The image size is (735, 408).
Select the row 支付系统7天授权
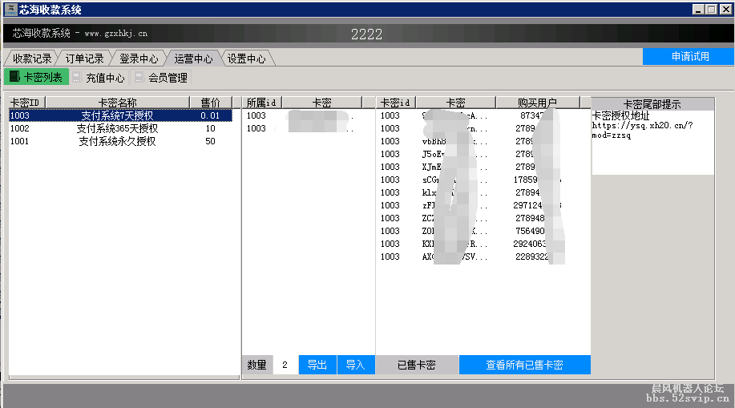(120, 115)
